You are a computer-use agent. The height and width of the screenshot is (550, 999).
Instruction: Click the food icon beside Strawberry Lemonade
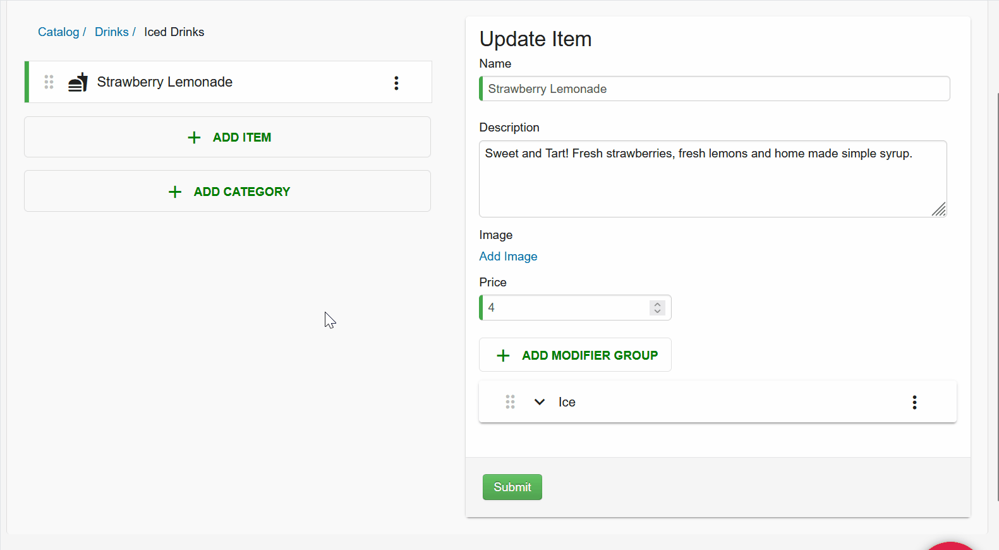(78, 82)
